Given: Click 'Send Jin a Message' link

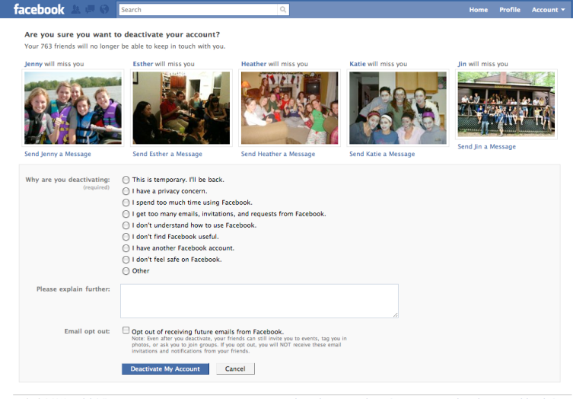Looking at the screenshot, I should (x=486, y=147).
